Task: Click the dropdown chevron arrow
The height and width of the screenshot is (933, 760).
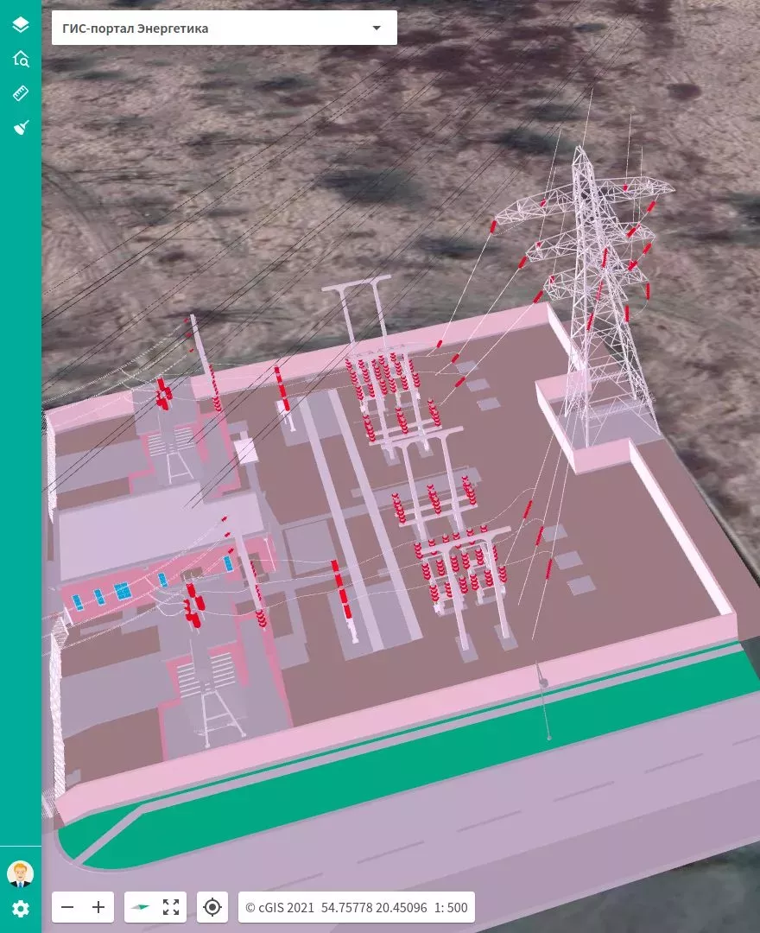Action: pos(376,28)
